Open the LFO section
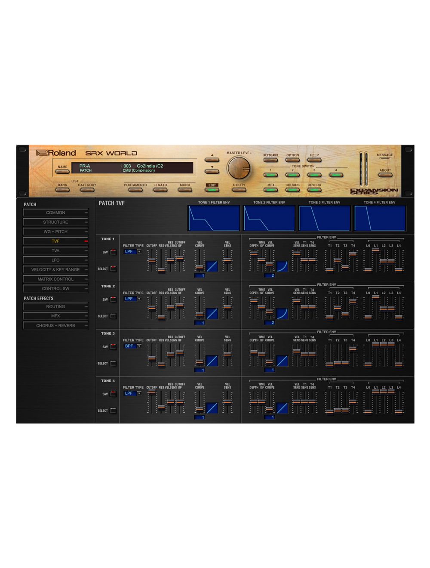 (55, 260)
